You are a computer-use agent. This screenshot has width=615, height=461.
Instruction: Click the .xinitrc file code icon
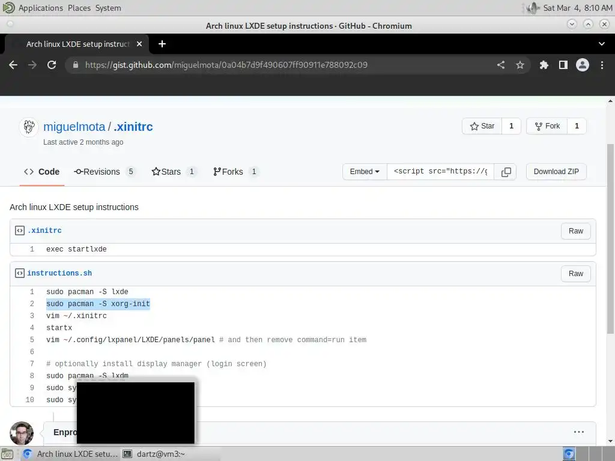coord(20,230)
